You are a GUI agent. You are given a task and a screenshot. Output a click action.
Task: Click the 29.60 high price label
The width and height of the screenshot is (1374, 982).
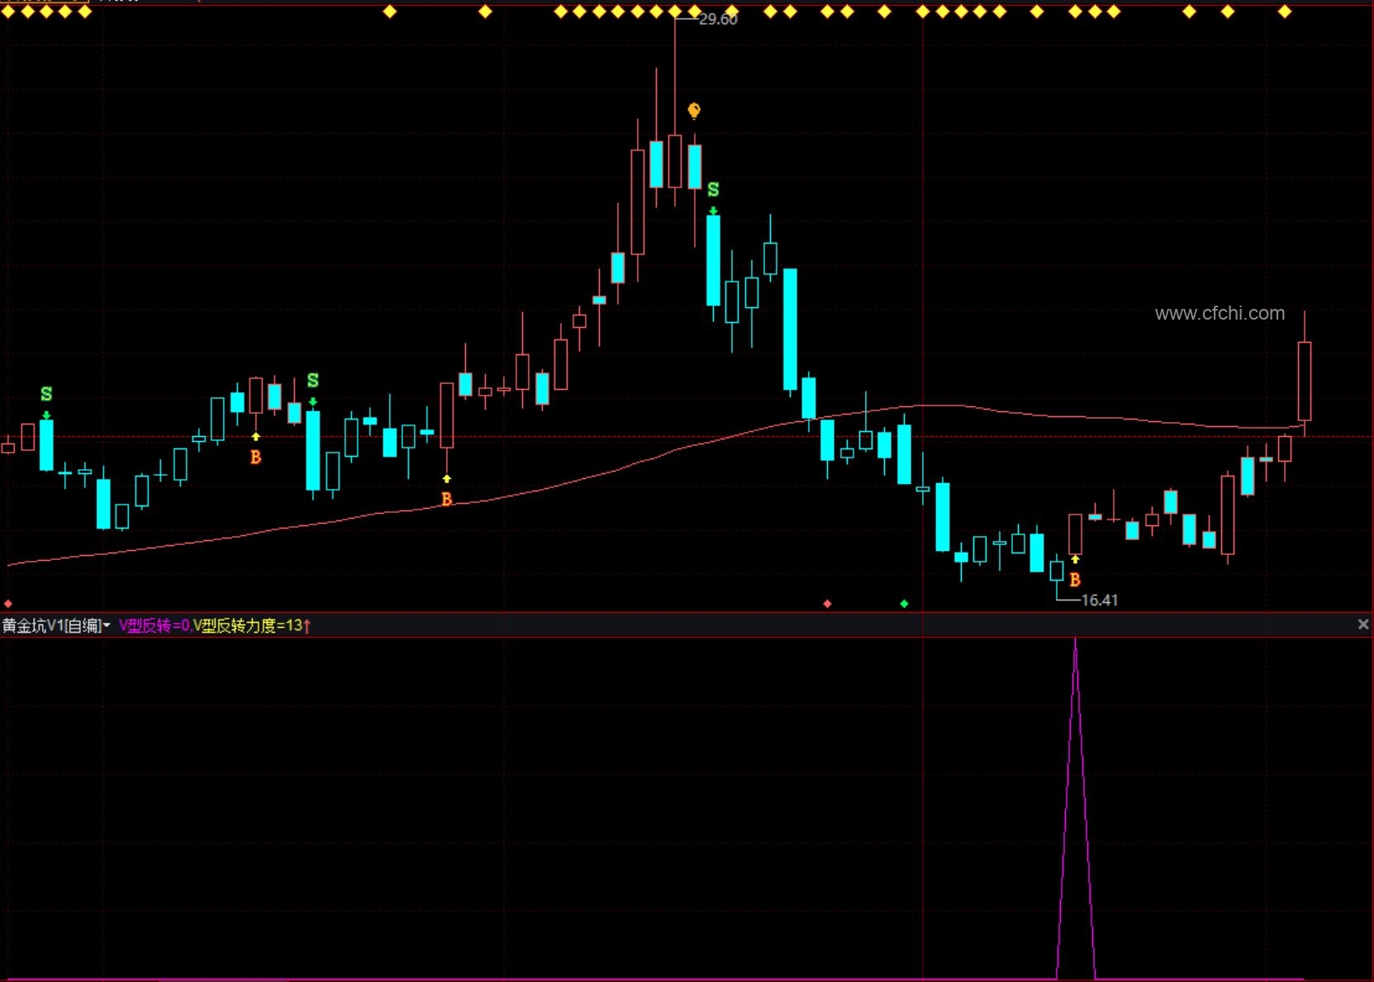click(718, 19)
